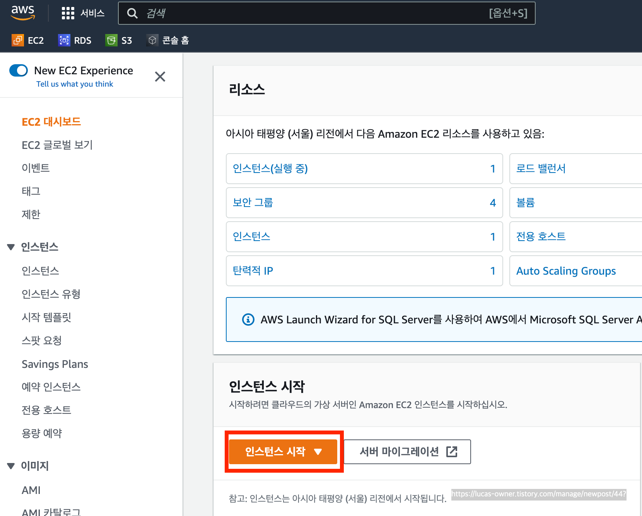Open Savings Plans in sidebar

click(55, 364)
